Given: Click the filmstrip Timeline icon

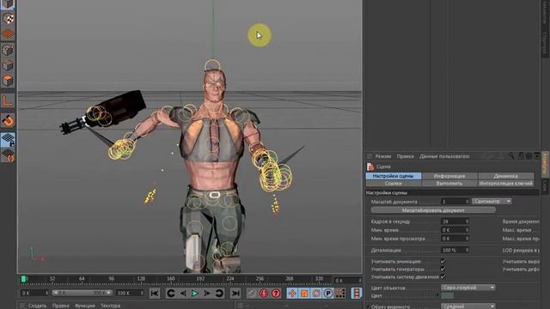Looking at the screenshot, I should 357,294.
